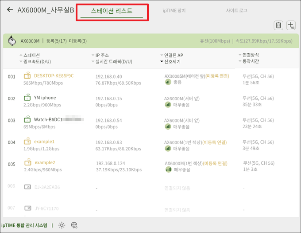This screenshot has width=301, height=233.
Task: Sort by 링크속도(D/U) column
Action: click(x=35, y=62)
